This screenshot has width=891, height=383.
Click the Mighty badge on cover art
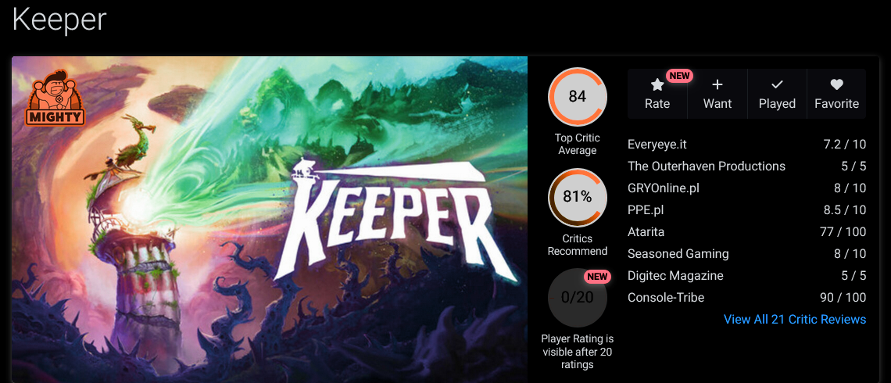55,97
